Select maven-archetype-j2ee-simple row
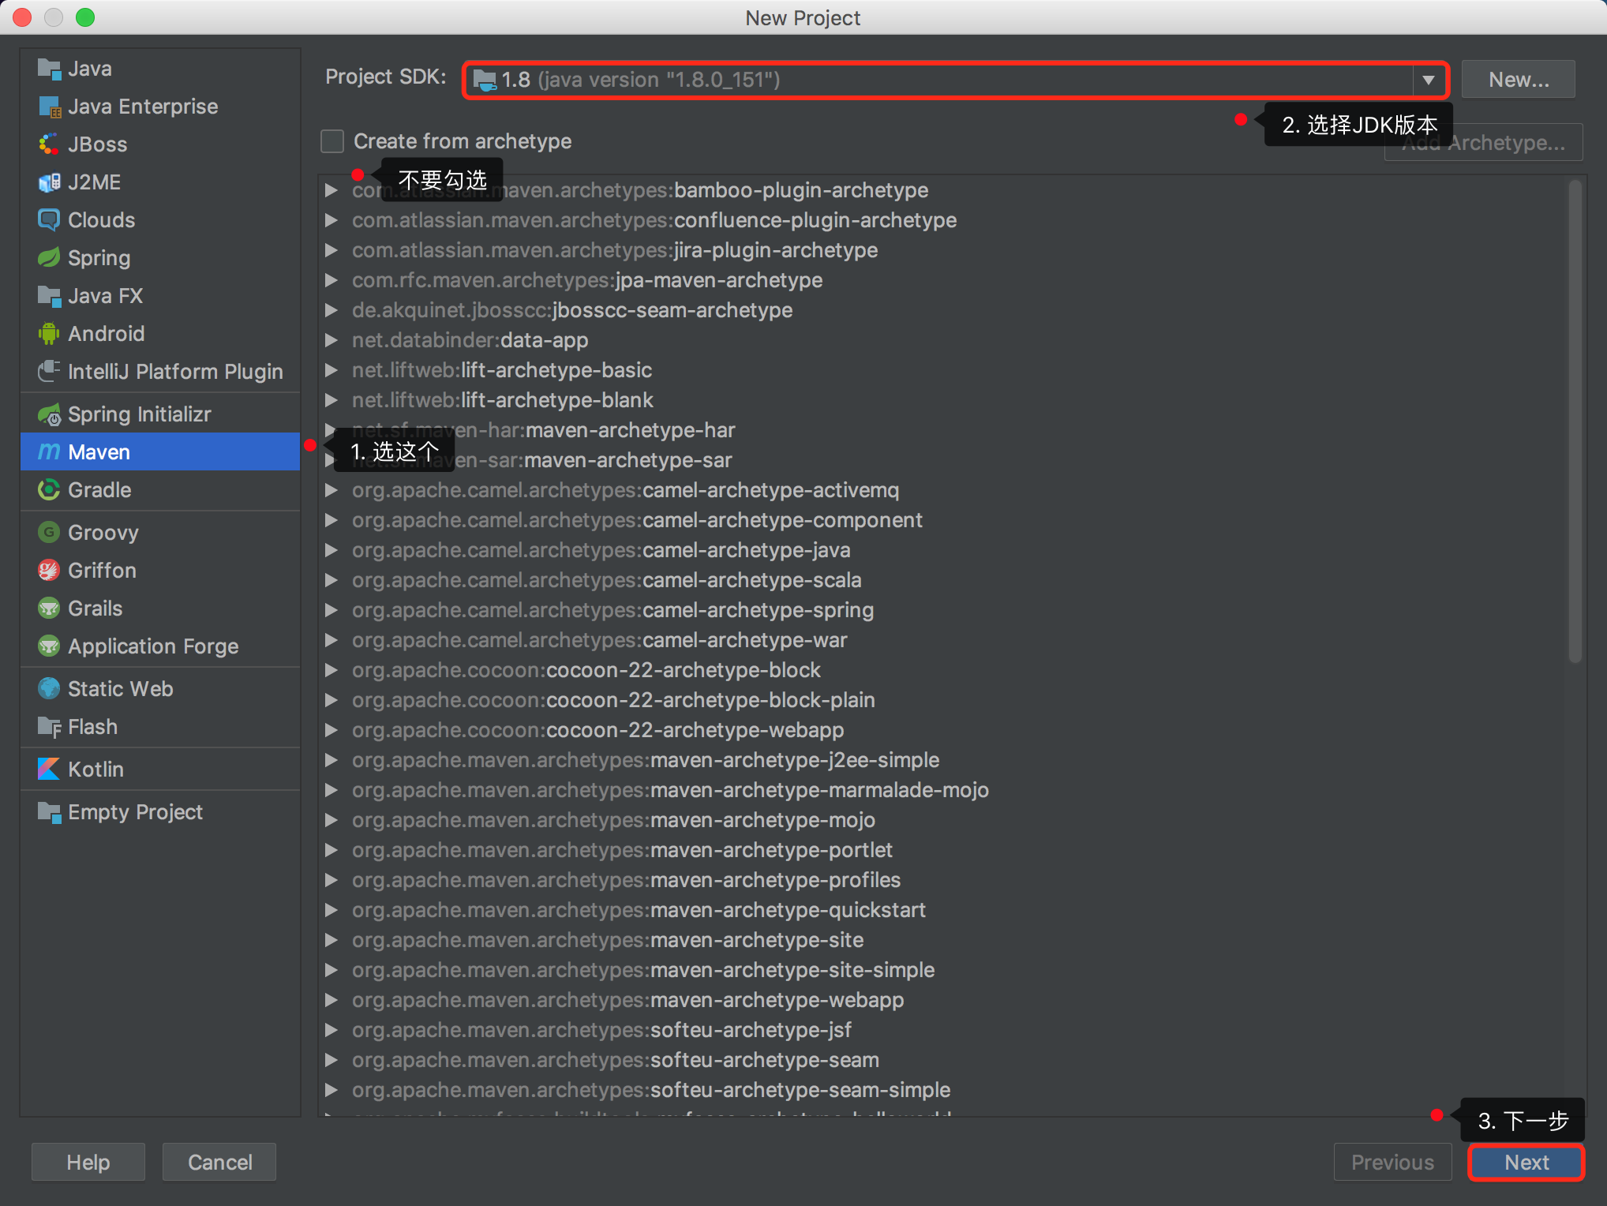This screenshot has width=1607, height=1206. click(943, 760)
